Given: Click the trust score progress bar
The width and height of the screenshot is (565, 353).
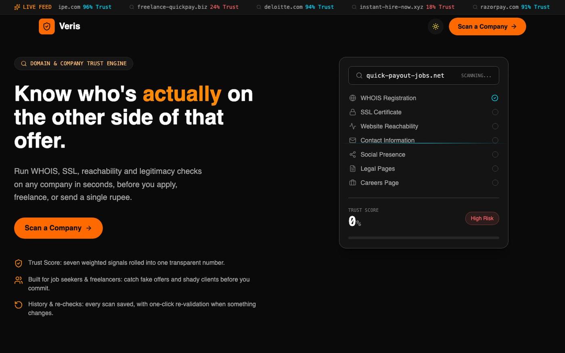Looking at the screenshot, I should point(423,238).
